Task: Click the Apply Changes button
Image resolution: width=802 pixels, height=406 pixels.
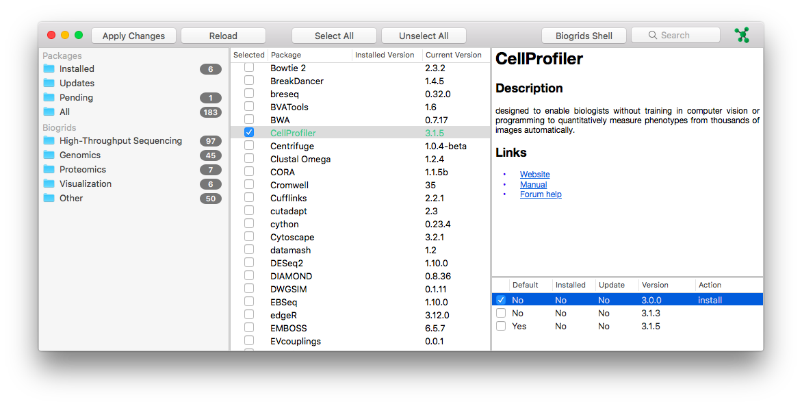Action: pyautogui.click(x=133, y=36)
